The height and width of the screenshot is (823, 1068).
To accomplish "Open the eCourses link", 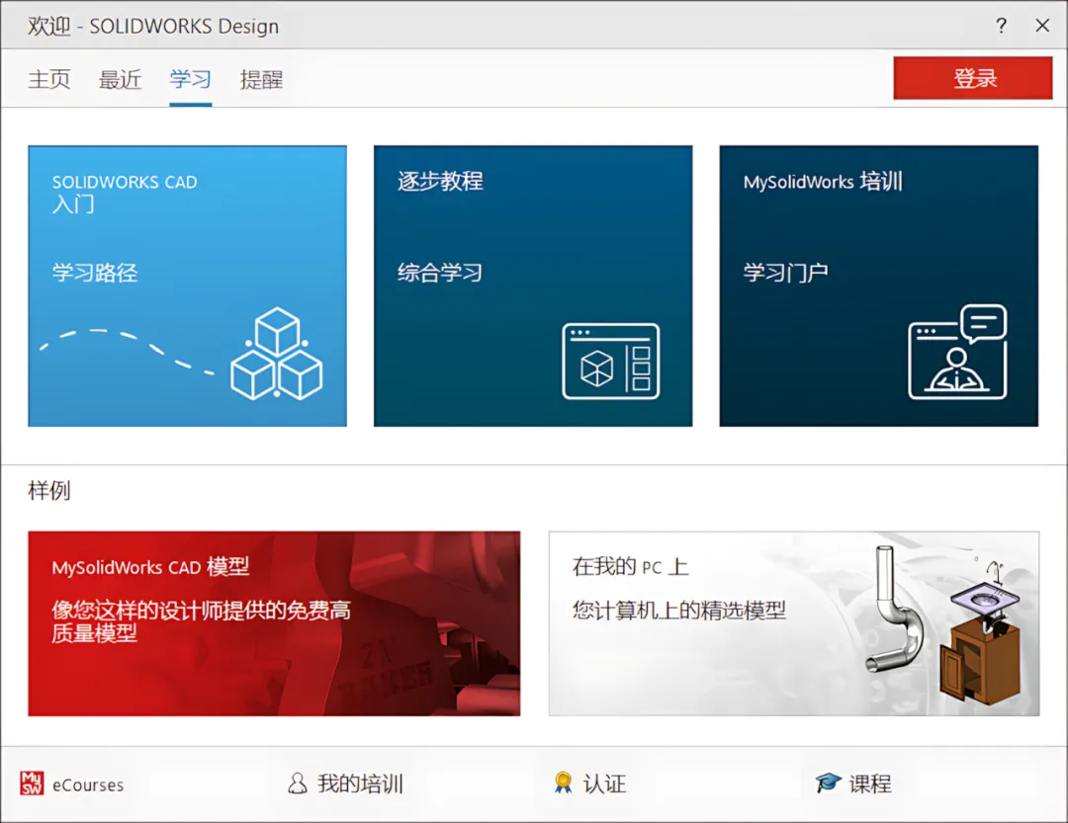I will tap(88, 784).
